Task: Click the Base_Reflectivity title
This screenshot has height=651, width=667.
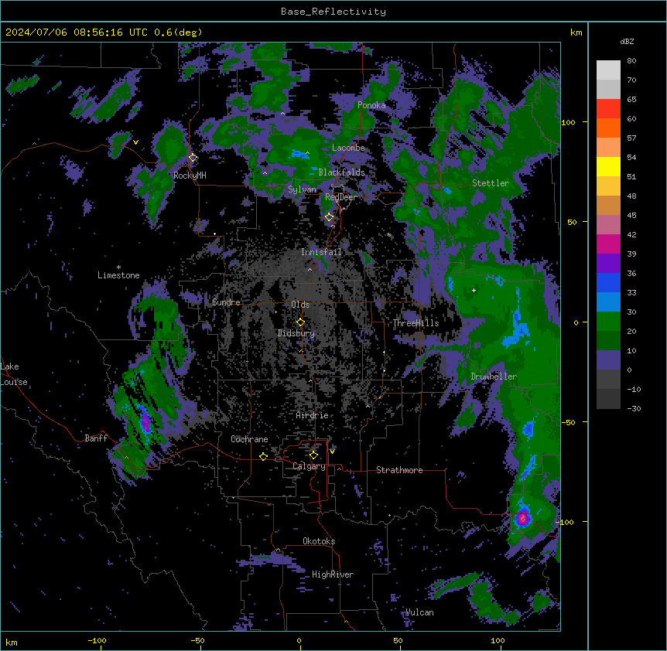Action: click(x=333, y=12)
